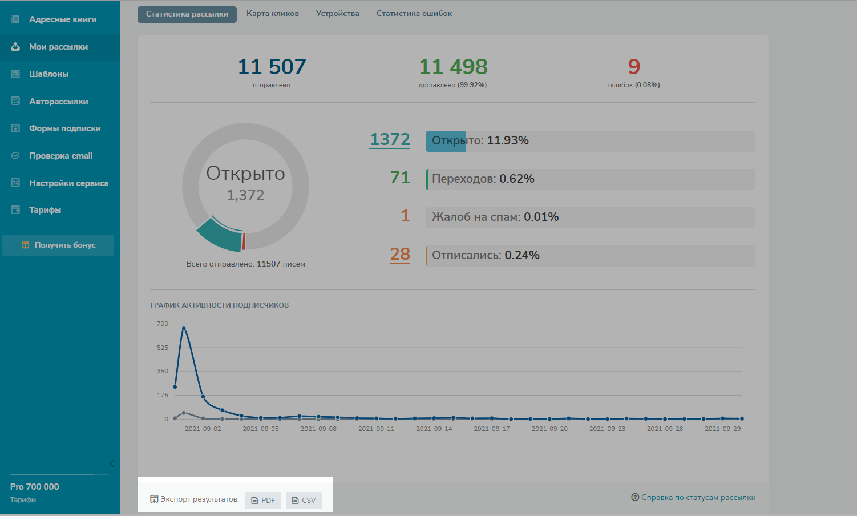Viewport: 857px width, 516px height.
Task: Click the Тарифы wallet icon
Action: coord(15,210)
